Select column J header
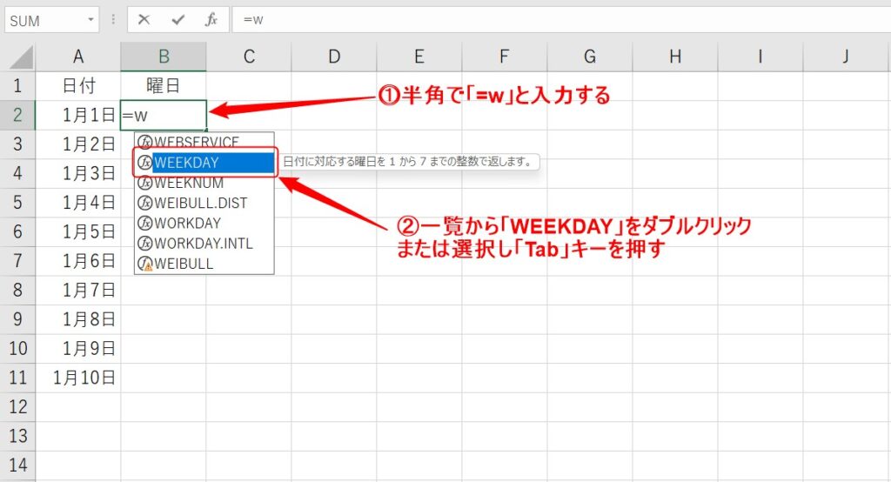This screenshot has width=891, height=482. point(846,57)
